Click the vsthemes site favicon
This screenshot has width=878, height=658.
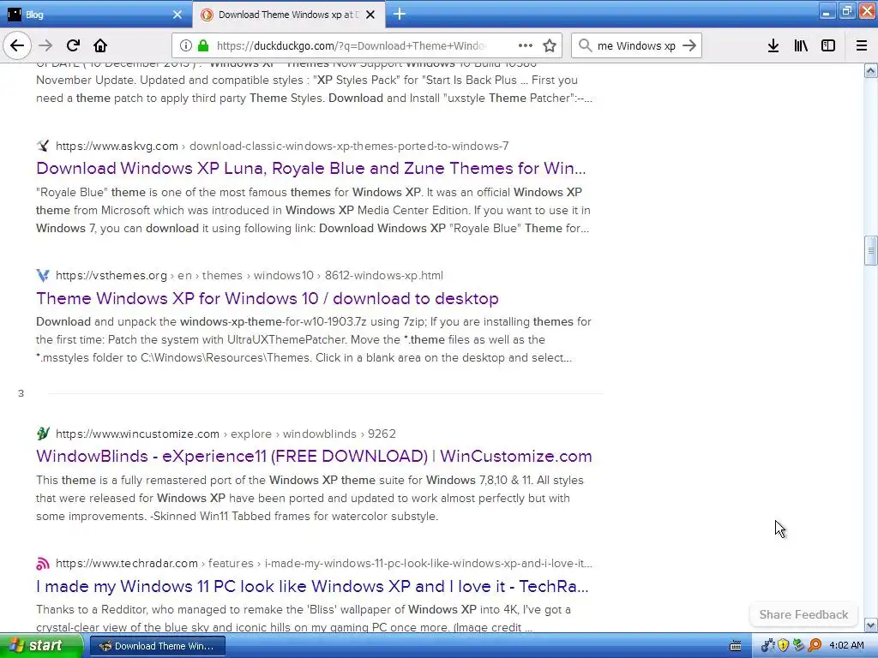[43, 275]
